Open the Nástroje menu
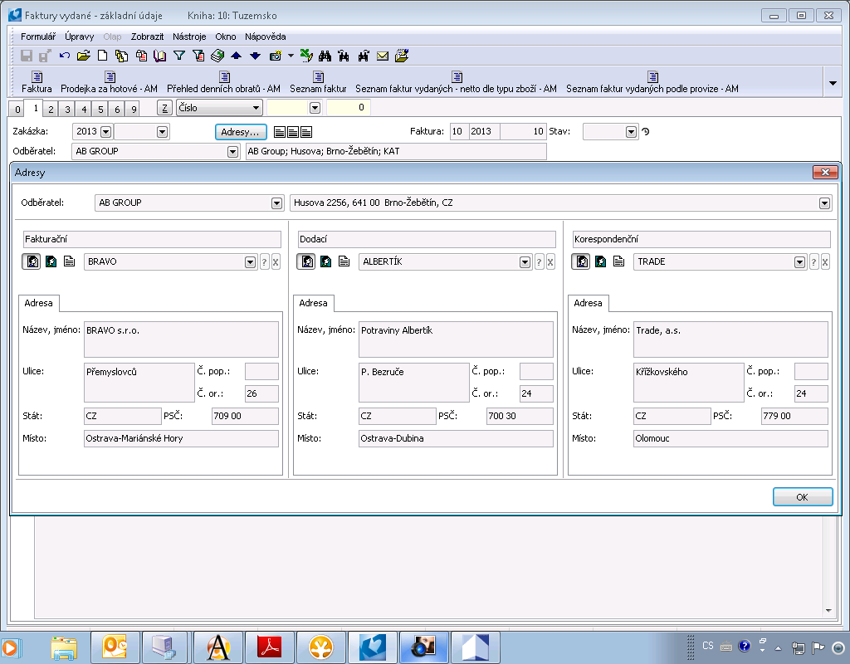 (x=189, y=37)
